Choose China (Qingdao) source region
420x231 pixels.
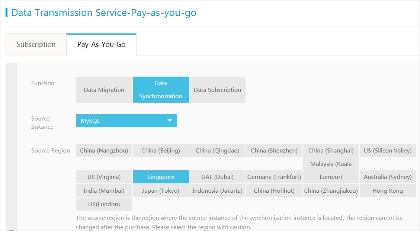tap(218, 151)
